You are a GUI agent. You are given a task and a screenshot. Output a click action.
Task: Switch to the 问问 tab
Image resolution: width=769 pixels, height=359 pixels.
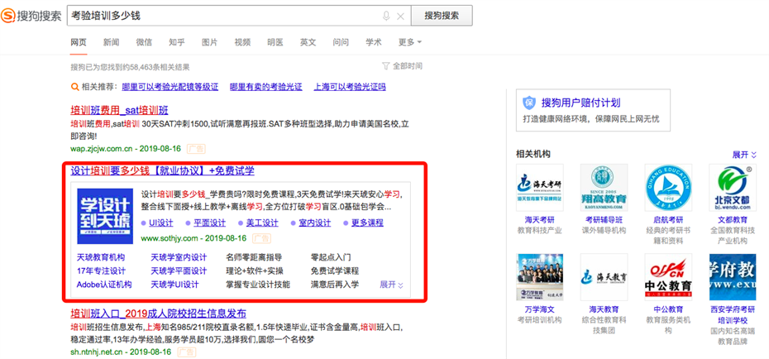[x=341, y=42]
